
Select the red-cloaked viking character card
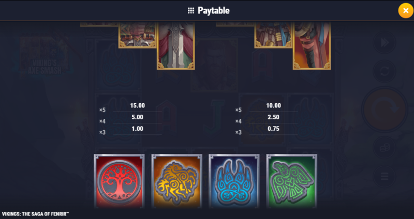pos(312,45)
